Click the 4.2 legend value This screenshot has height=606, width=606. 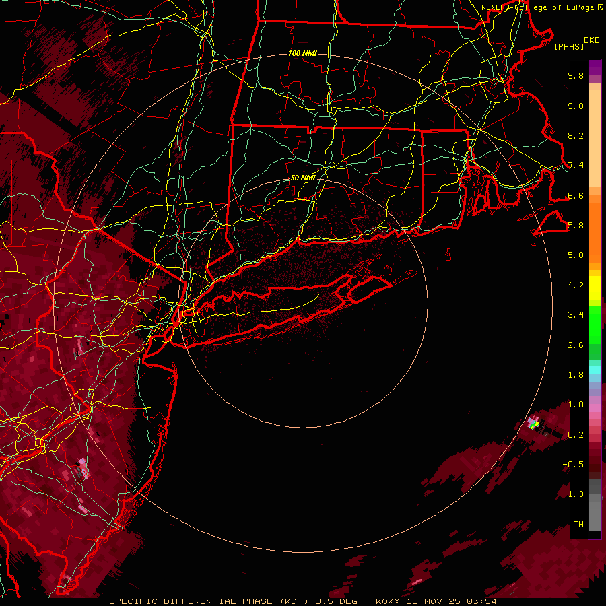576,285
